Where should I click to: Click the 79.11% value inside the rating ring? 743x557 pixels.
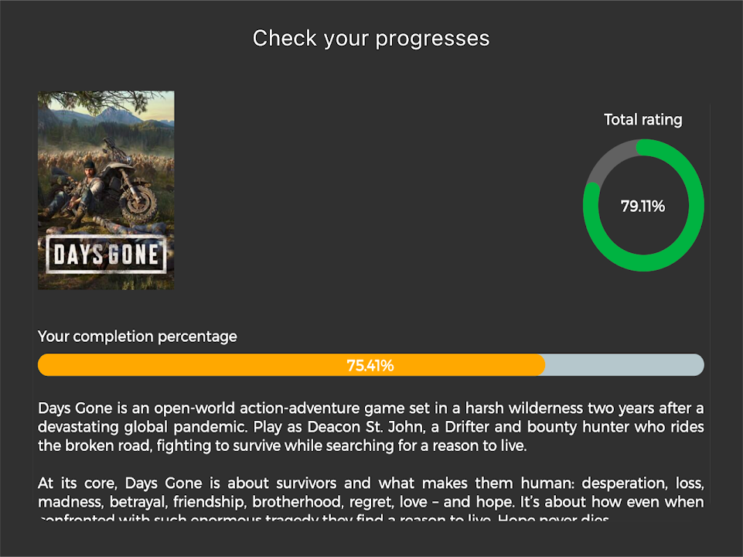[642, 207]
